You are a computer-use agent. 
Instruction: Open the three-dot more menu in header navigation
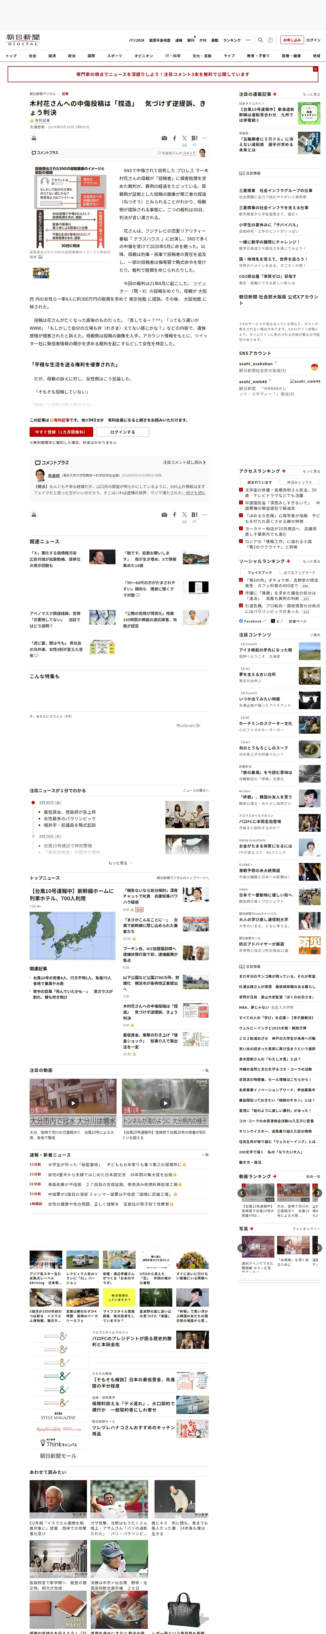coord(248,40)
